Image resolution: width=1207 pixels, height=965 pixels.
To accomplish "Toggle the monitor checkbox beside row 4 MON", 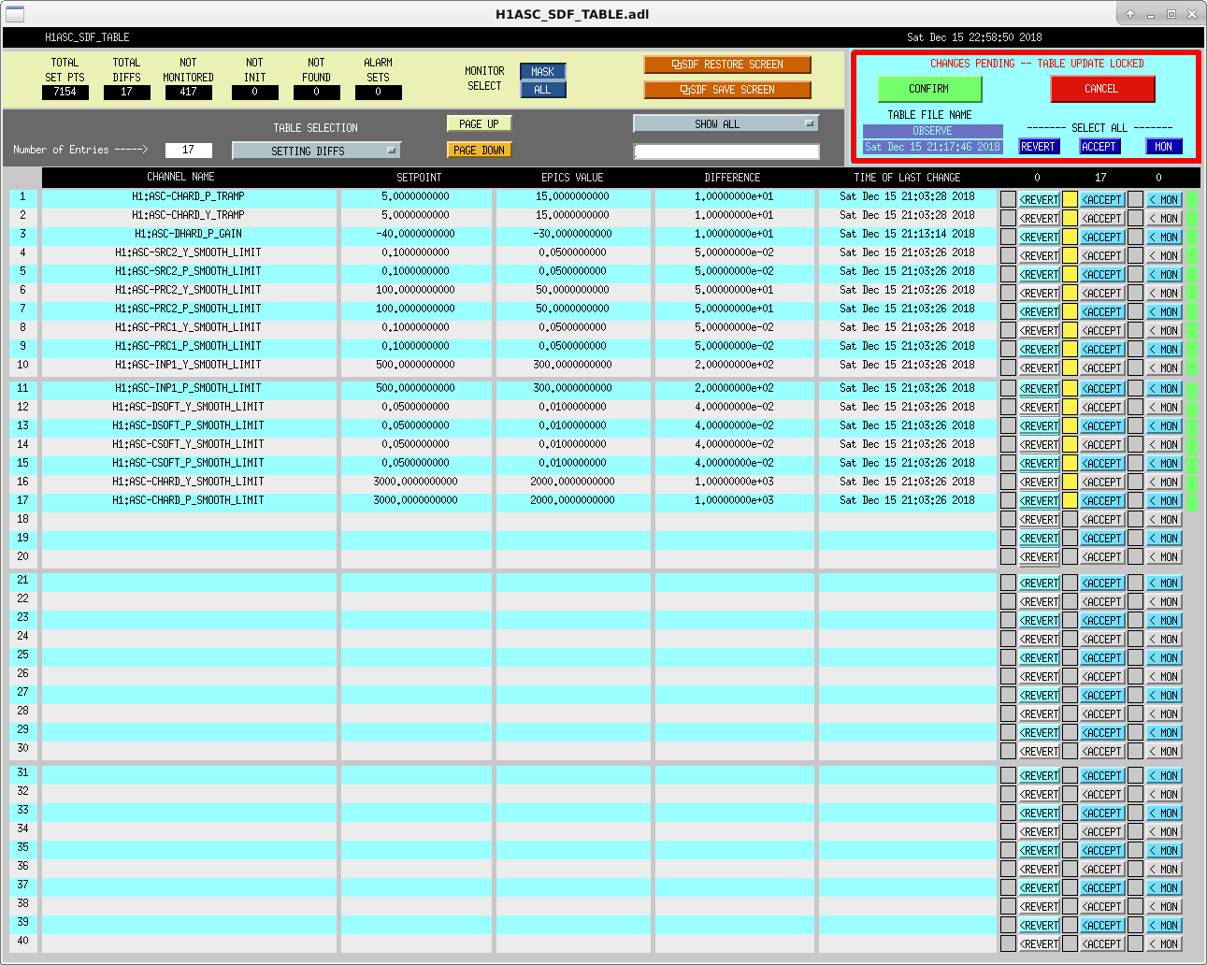I will click(x=1135, y=255).
